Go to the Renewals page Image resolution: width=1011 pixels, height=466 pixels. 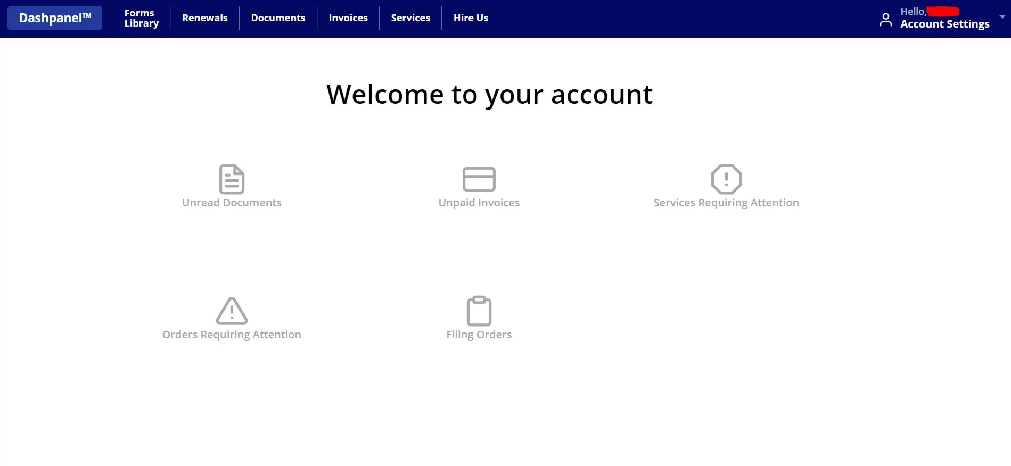(x=204, y=18)
